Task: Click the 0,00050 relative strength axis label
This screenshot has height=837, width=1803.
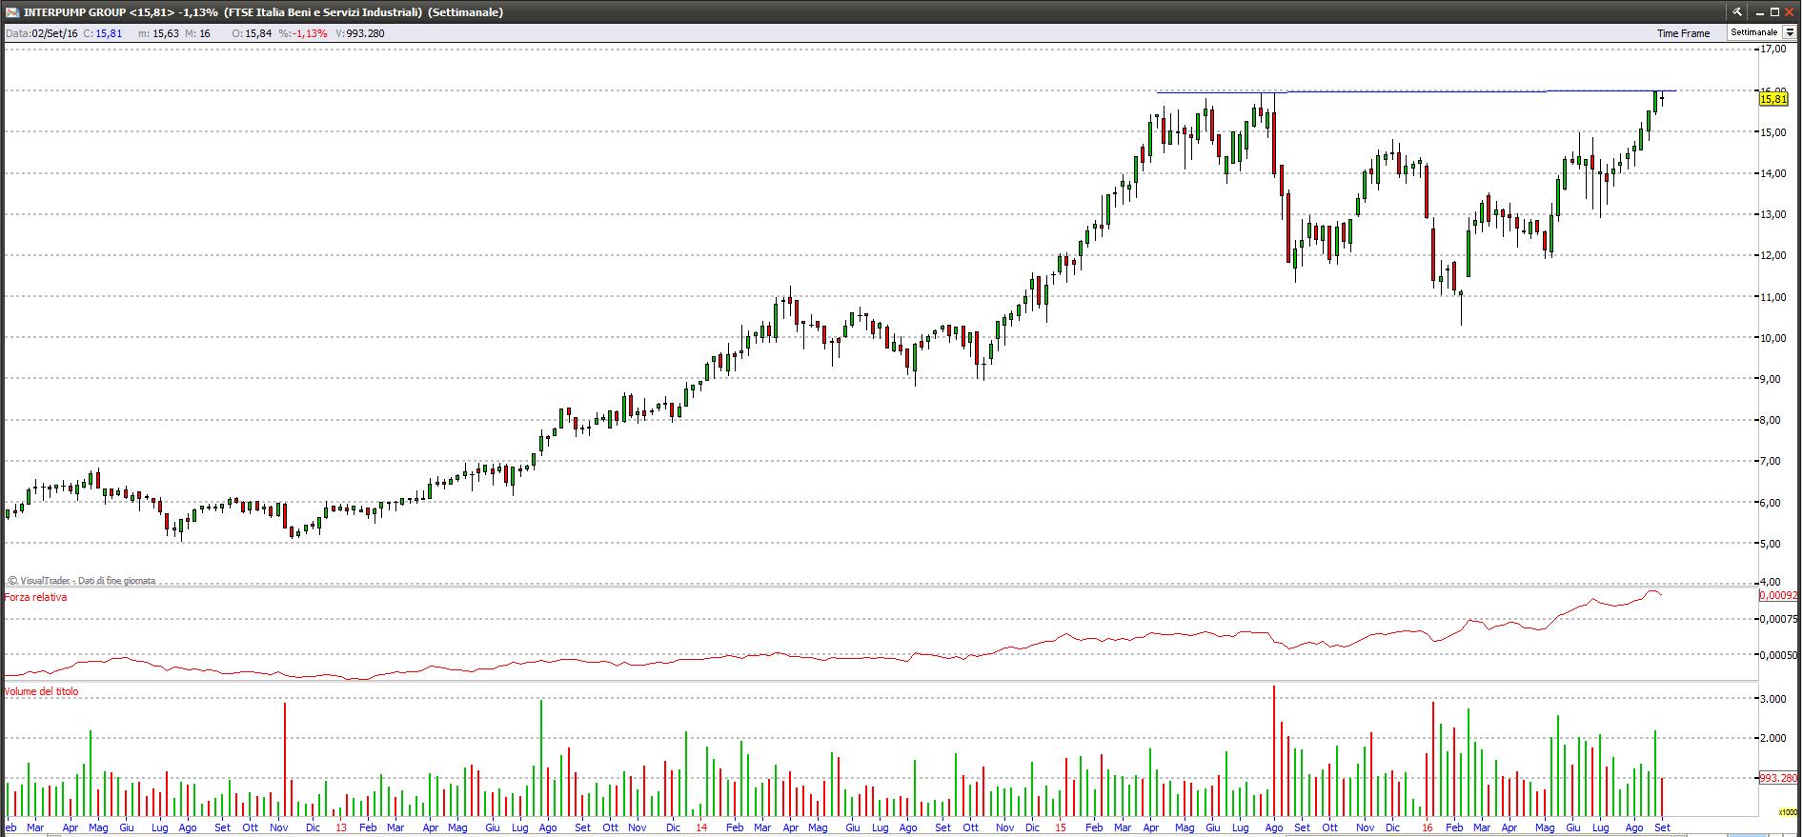Action: click(1778, 655)
